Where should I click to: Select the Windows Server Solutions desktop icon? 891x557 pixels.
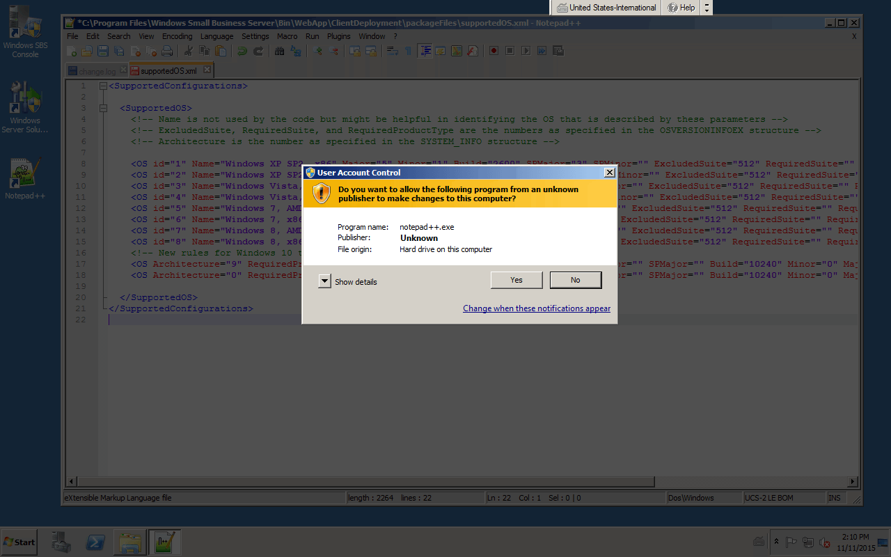[x=25, y=108]
